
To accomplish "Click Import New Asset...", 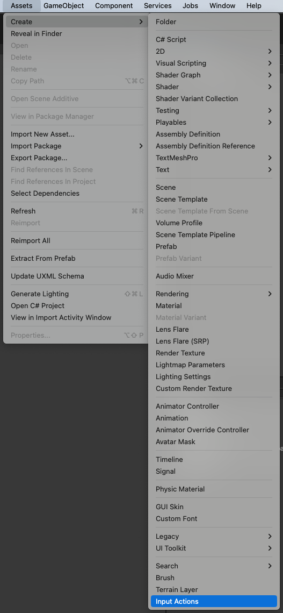I will [x=76, y=134].
